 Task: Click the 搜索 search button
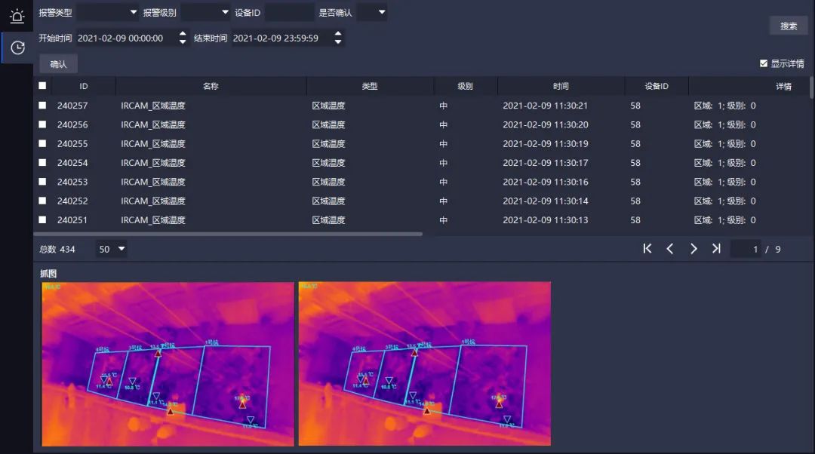789,26
